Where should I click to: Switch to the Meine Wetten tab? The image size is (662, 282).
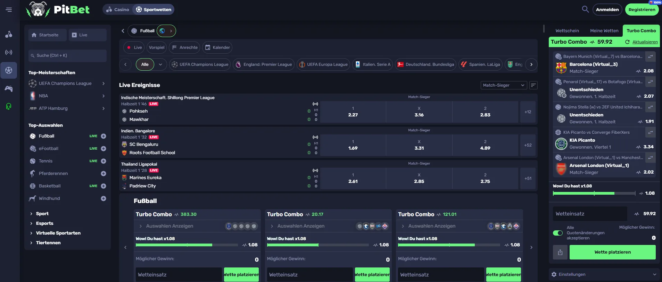pyautogui.click(x=604, y=31)
